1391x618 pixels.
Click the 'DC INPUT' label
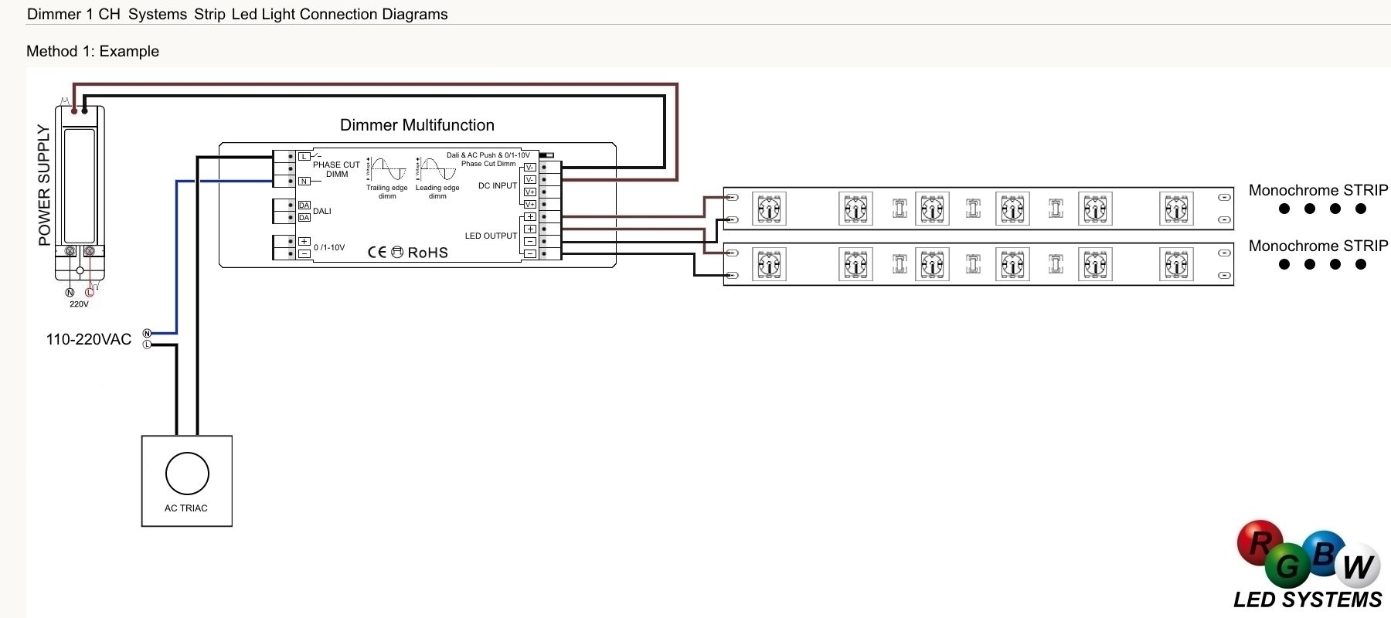pos(498,185)
